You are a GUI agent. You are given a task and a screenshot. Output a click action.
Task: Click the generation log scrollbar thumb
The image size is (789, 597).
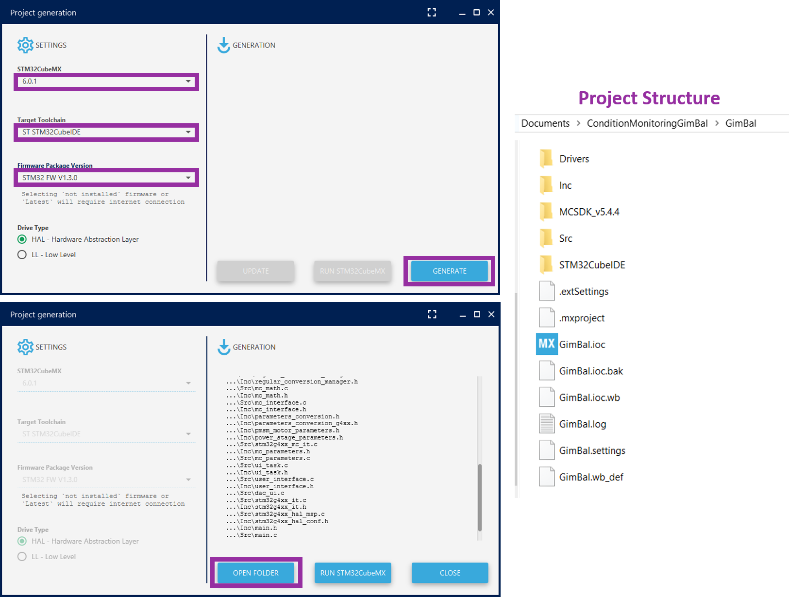[x=480, y=497]
